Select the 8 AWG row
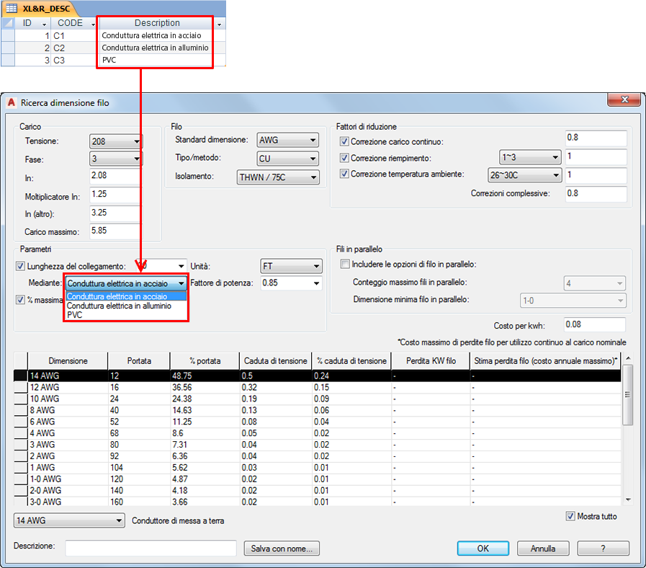This screenshot has height=568, width=646. pyautogui.click(x=317, y=410)
